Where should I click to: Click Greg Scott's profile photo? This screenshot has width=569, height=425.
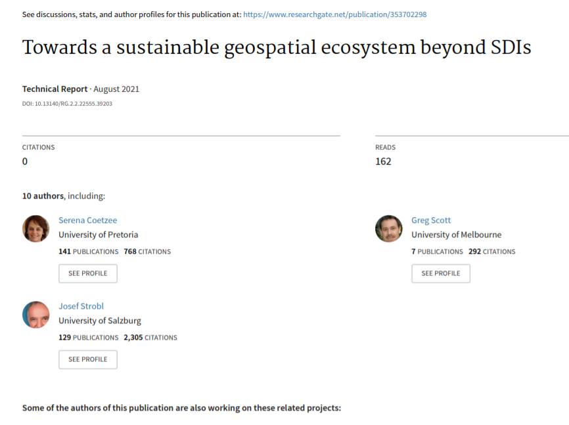(388, 228)
